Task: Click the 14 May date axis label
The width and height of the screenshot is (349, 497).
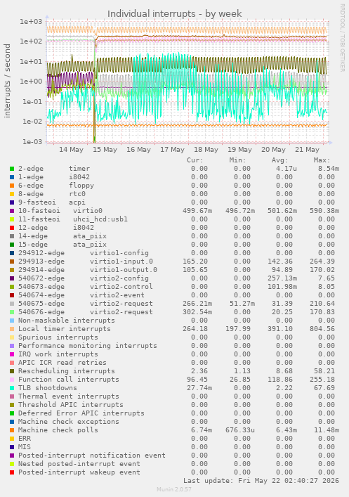Action: 71,150
